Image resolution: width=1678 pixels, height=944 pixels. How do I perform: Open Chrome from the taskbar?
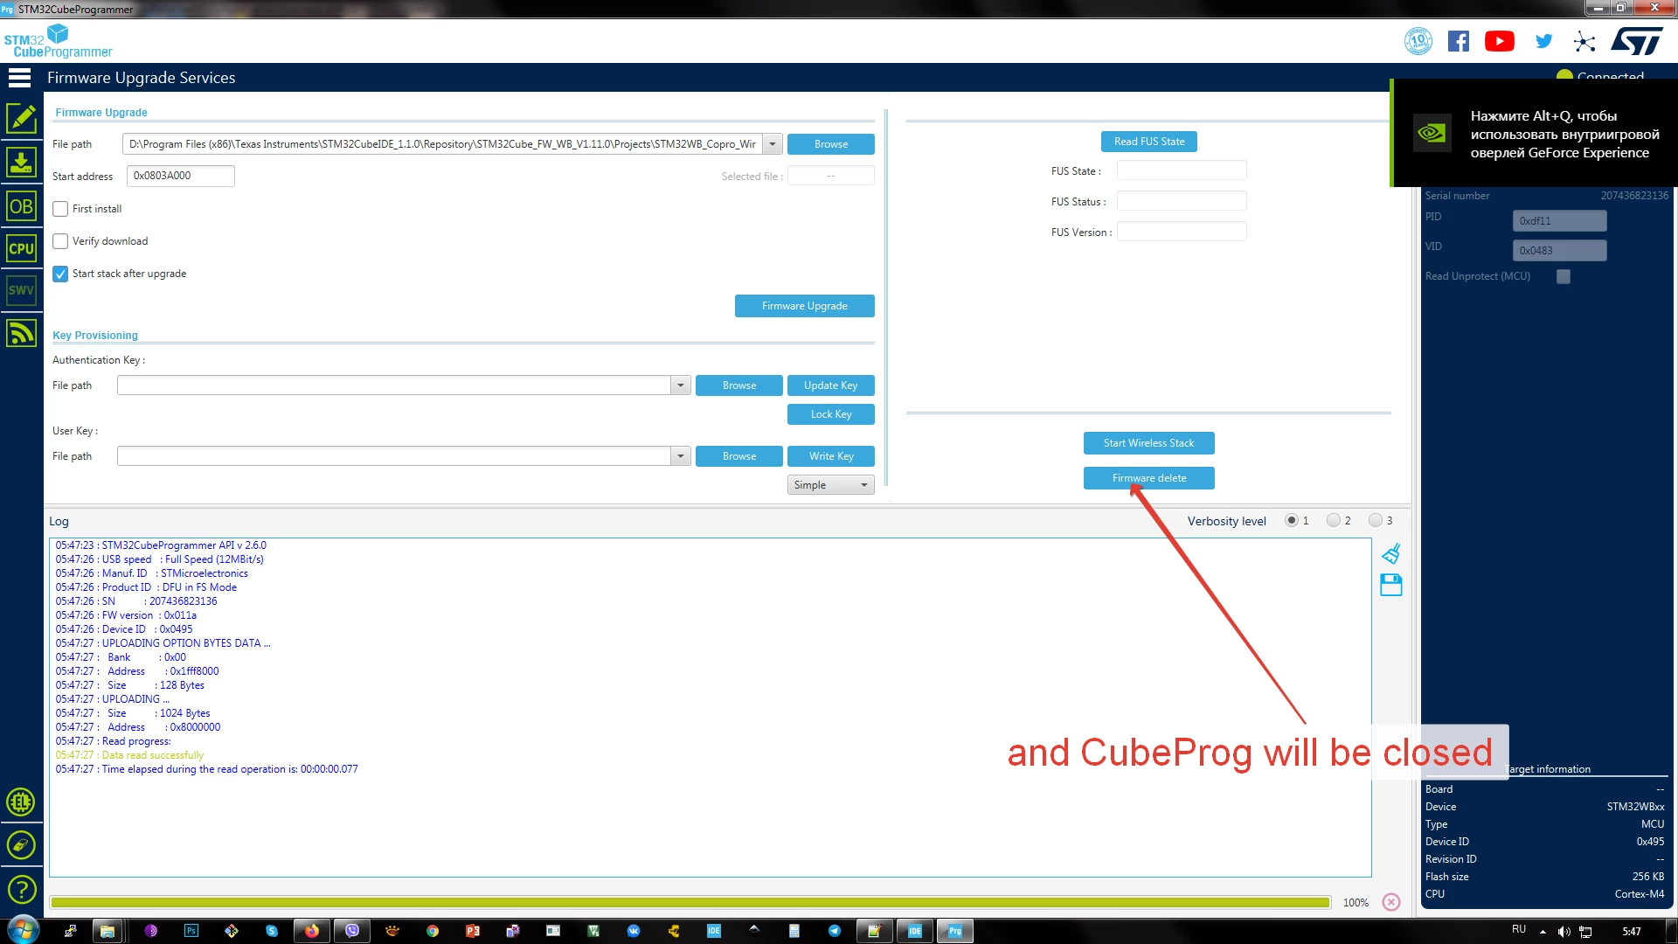[433, 931]
